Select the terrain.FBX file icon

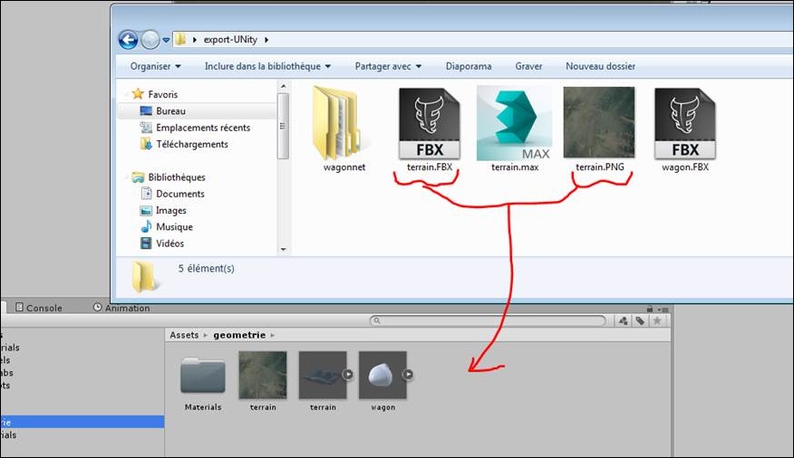(x=430, y=124)
